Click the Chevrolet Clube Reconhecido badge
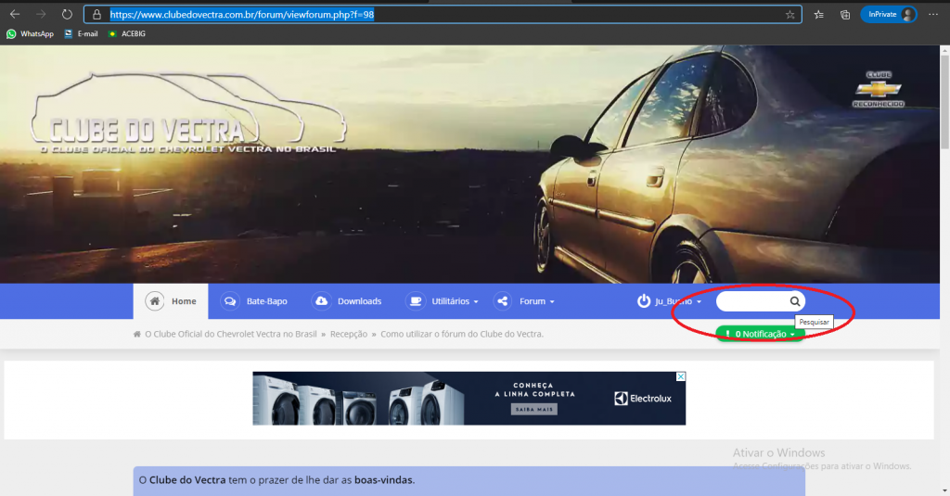The width and height of the screenshot is (950, 496). (x=879, y=89)
